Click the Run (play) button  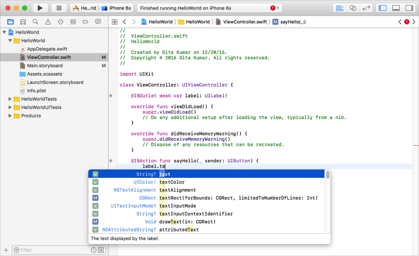pyautogui.click(x=40, y=8)
